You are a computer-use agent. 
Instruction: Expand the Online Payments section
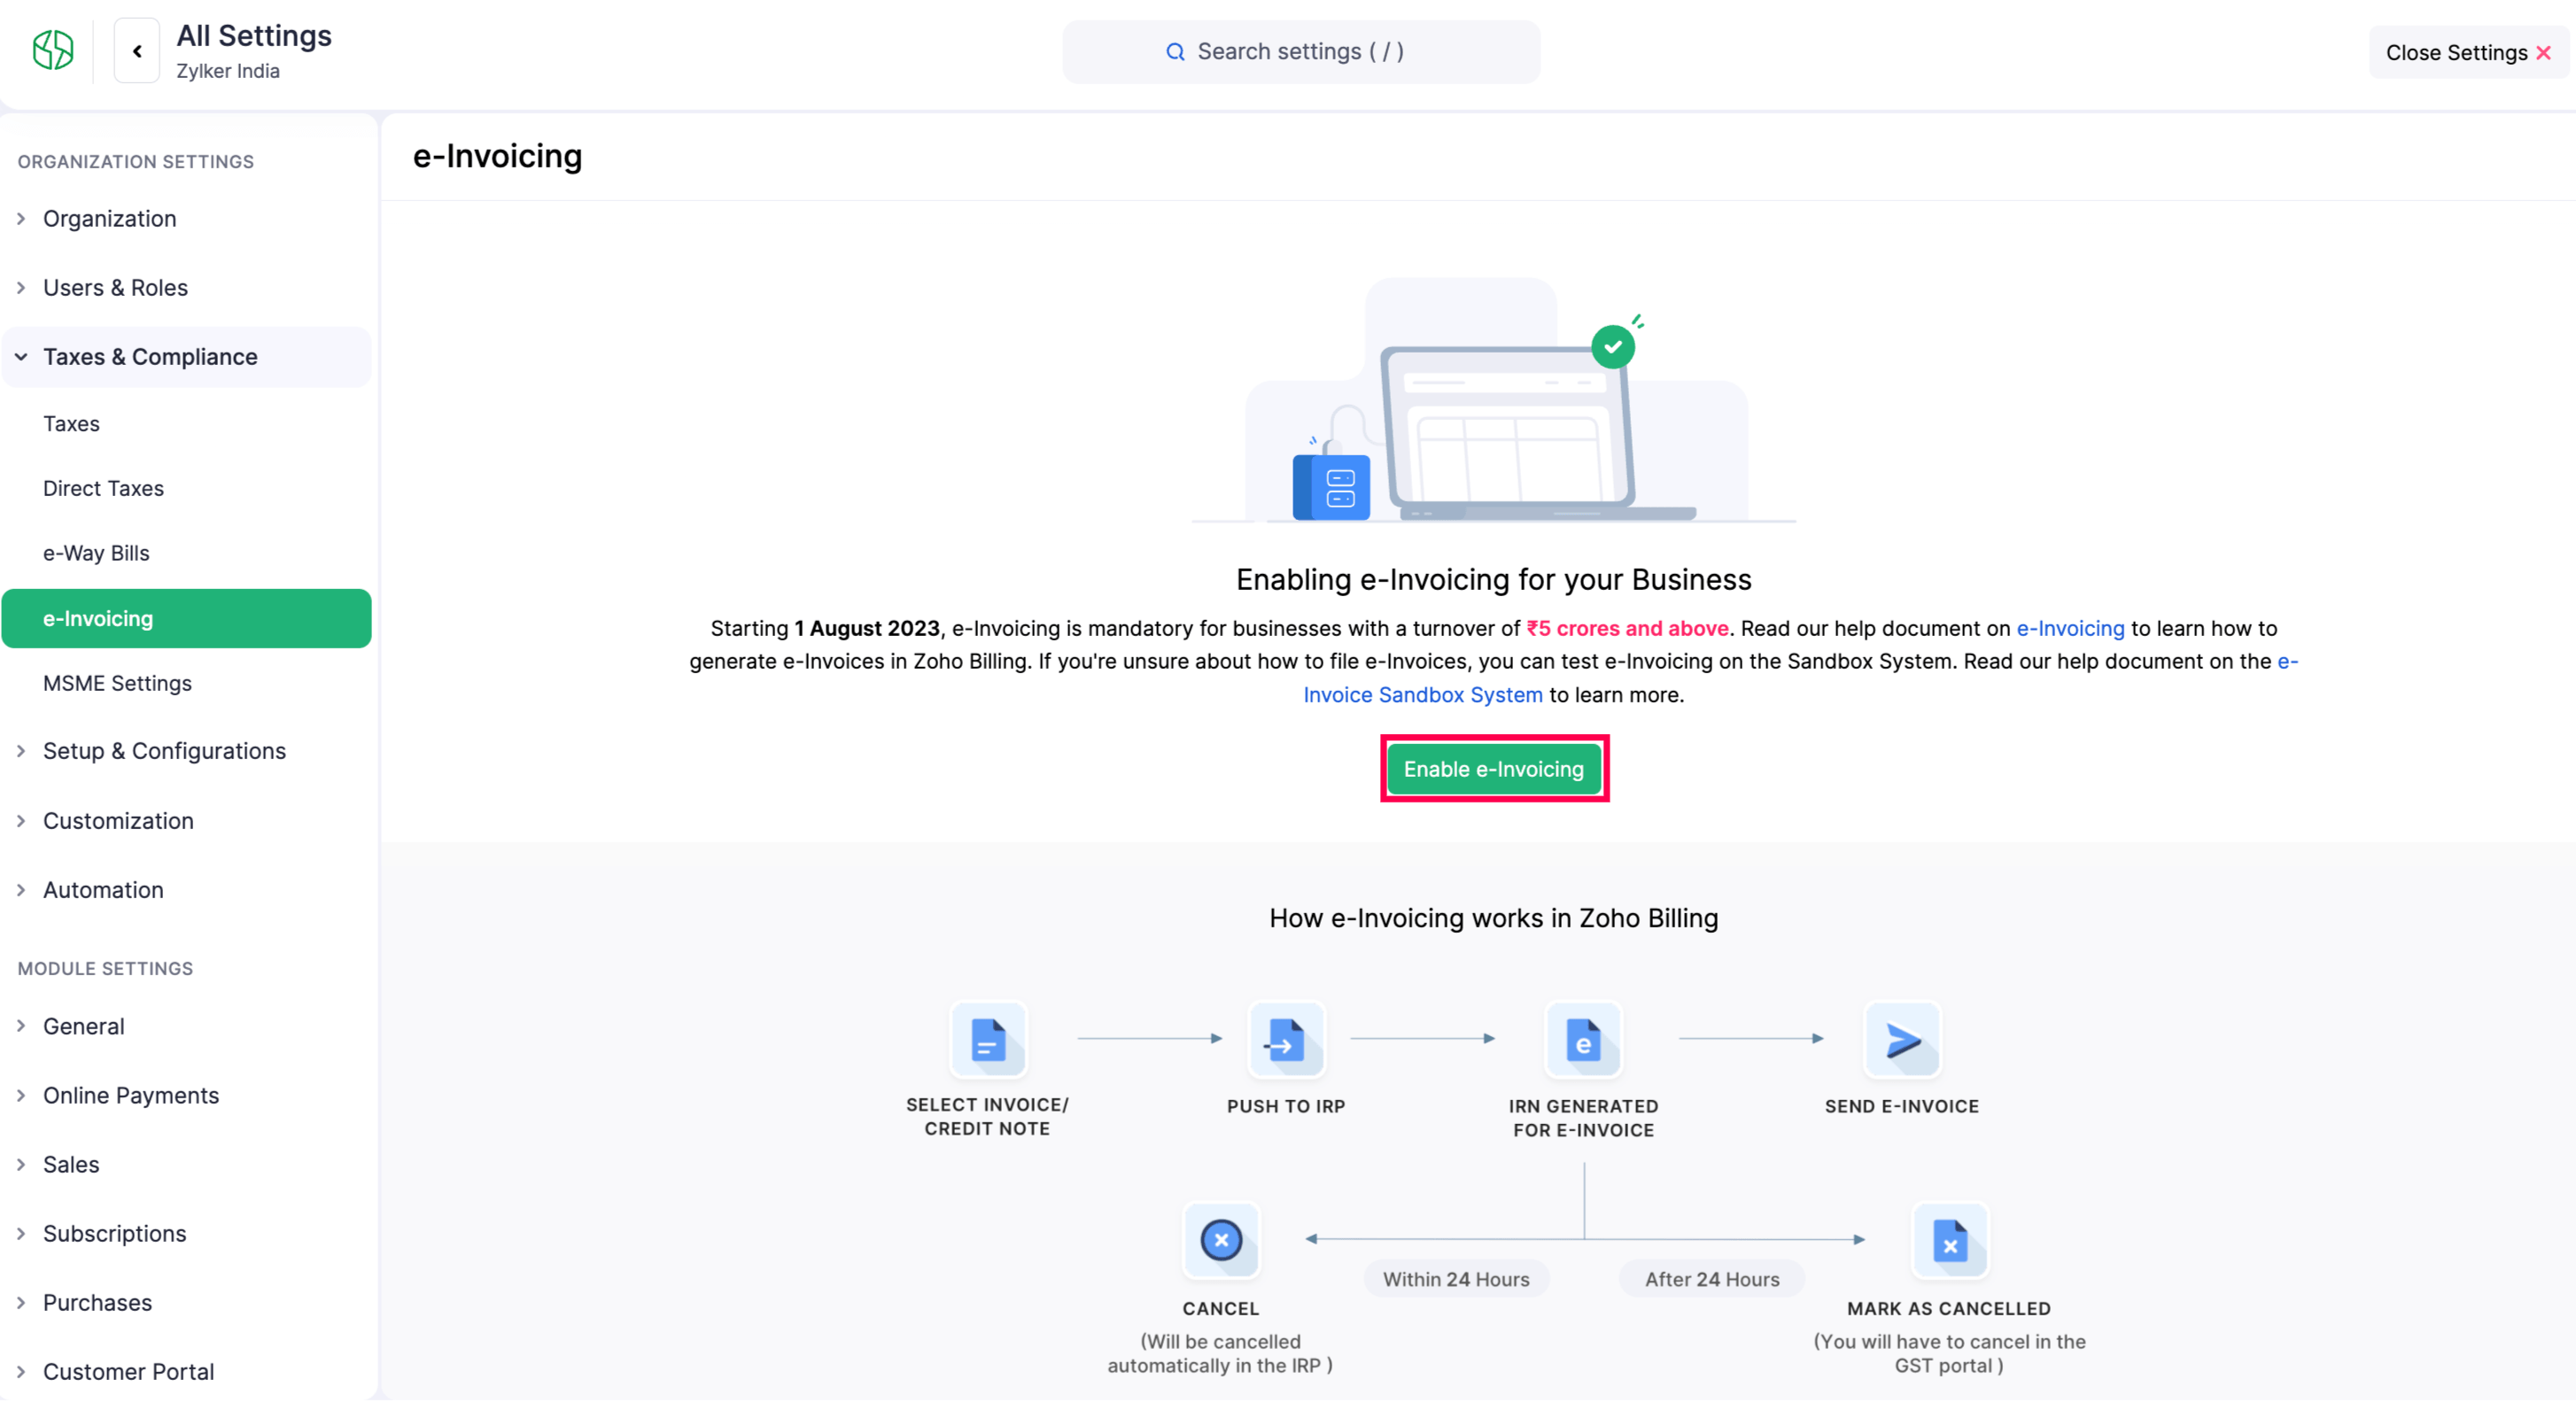186,1096
